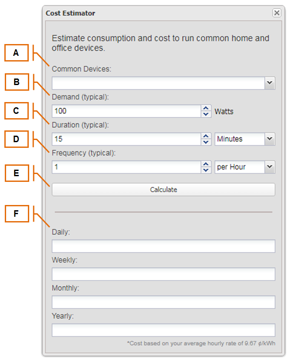Screen dimensions: 291x362
Task: Increase Demand watts with up arrow
Action: point(206,108)
